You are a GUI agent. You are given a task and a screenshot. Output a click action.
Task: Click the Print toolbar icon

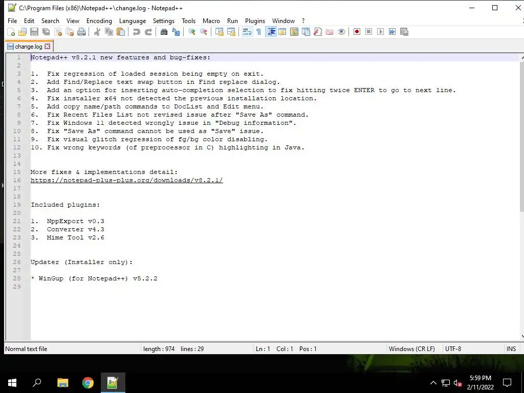[81, 32]
